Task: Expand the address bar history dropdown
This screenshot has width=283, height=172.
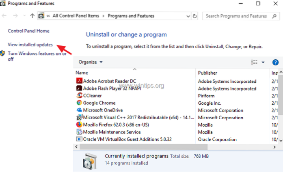Action: tap(188, 16)
